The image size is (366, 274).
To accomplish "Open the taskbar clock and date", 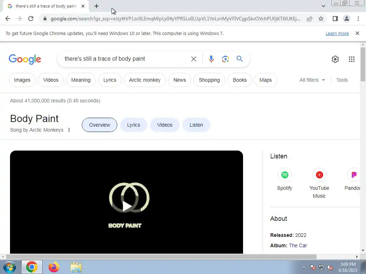I will point(348,267).
